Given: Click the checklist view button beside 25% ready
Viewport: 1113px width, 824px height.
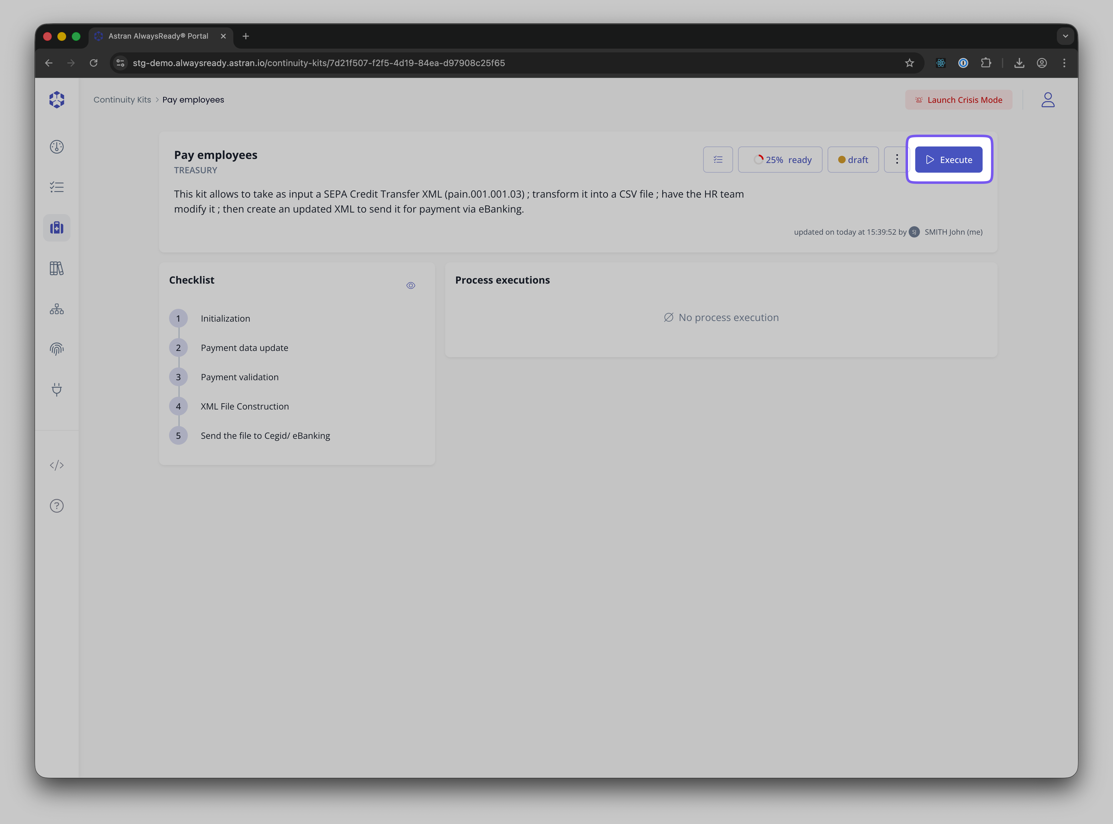Looking at the screenshot, I should (718, 160).
